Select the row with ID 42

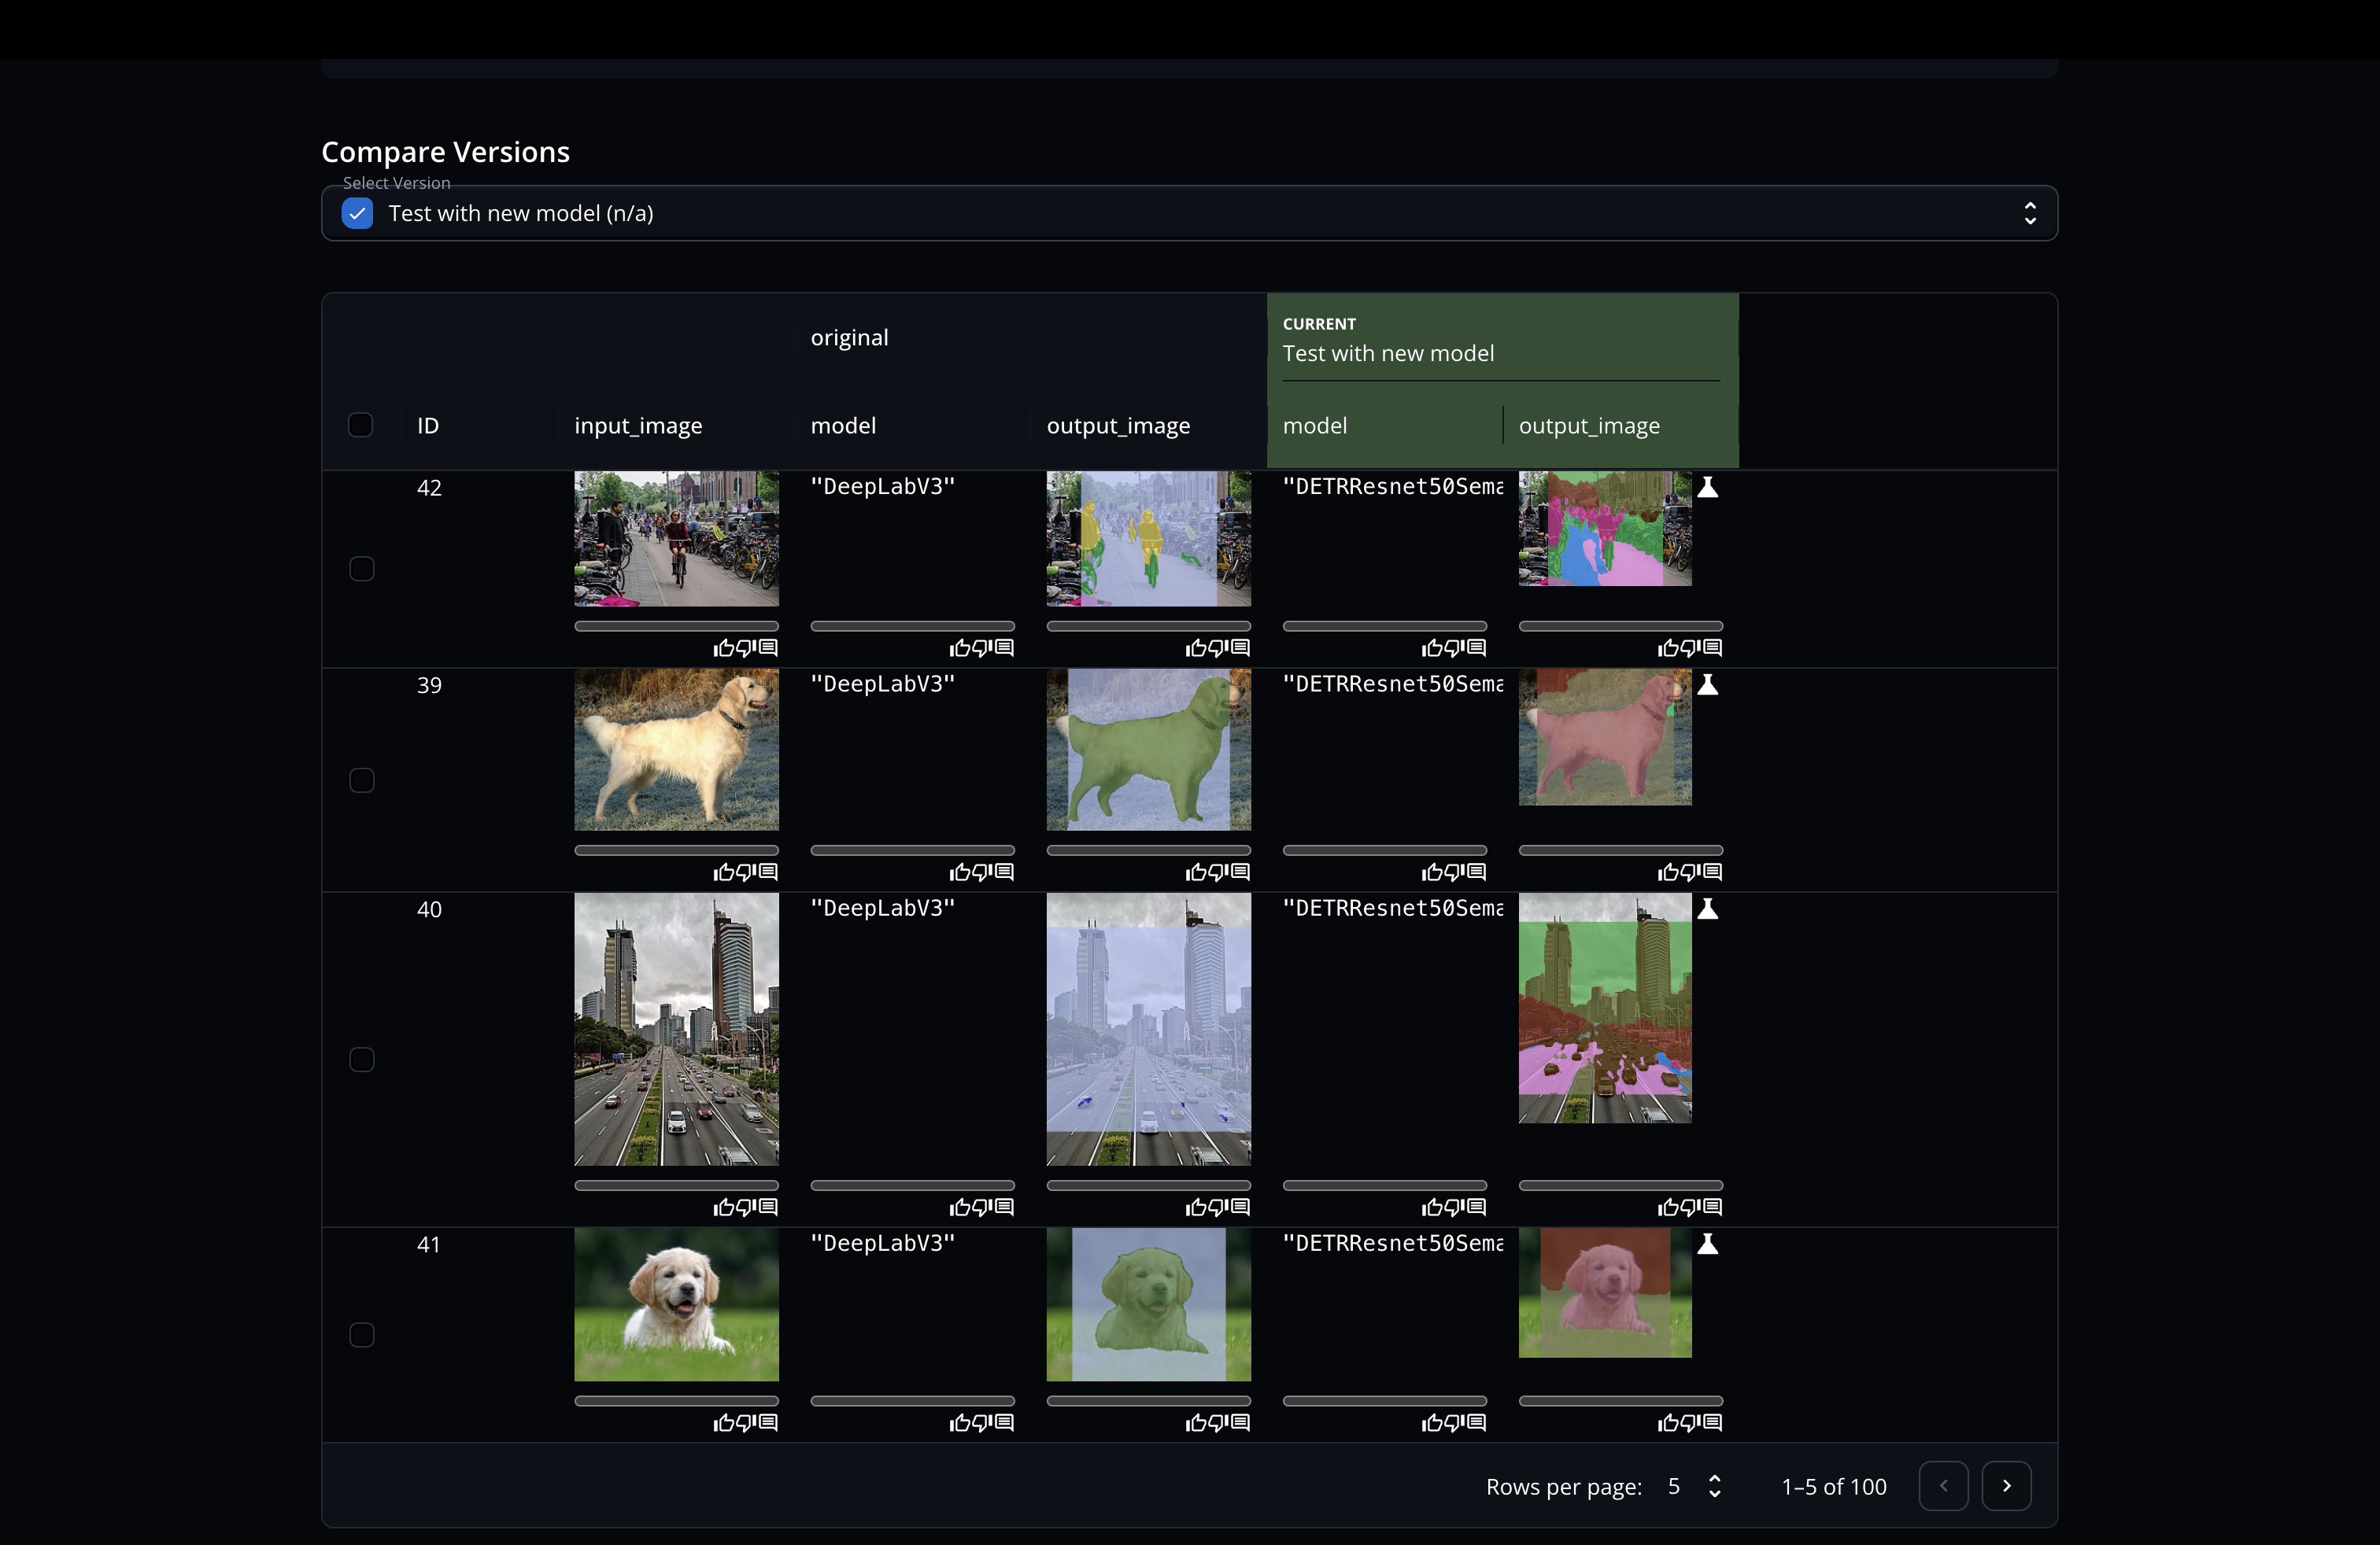tap(362, 569)
